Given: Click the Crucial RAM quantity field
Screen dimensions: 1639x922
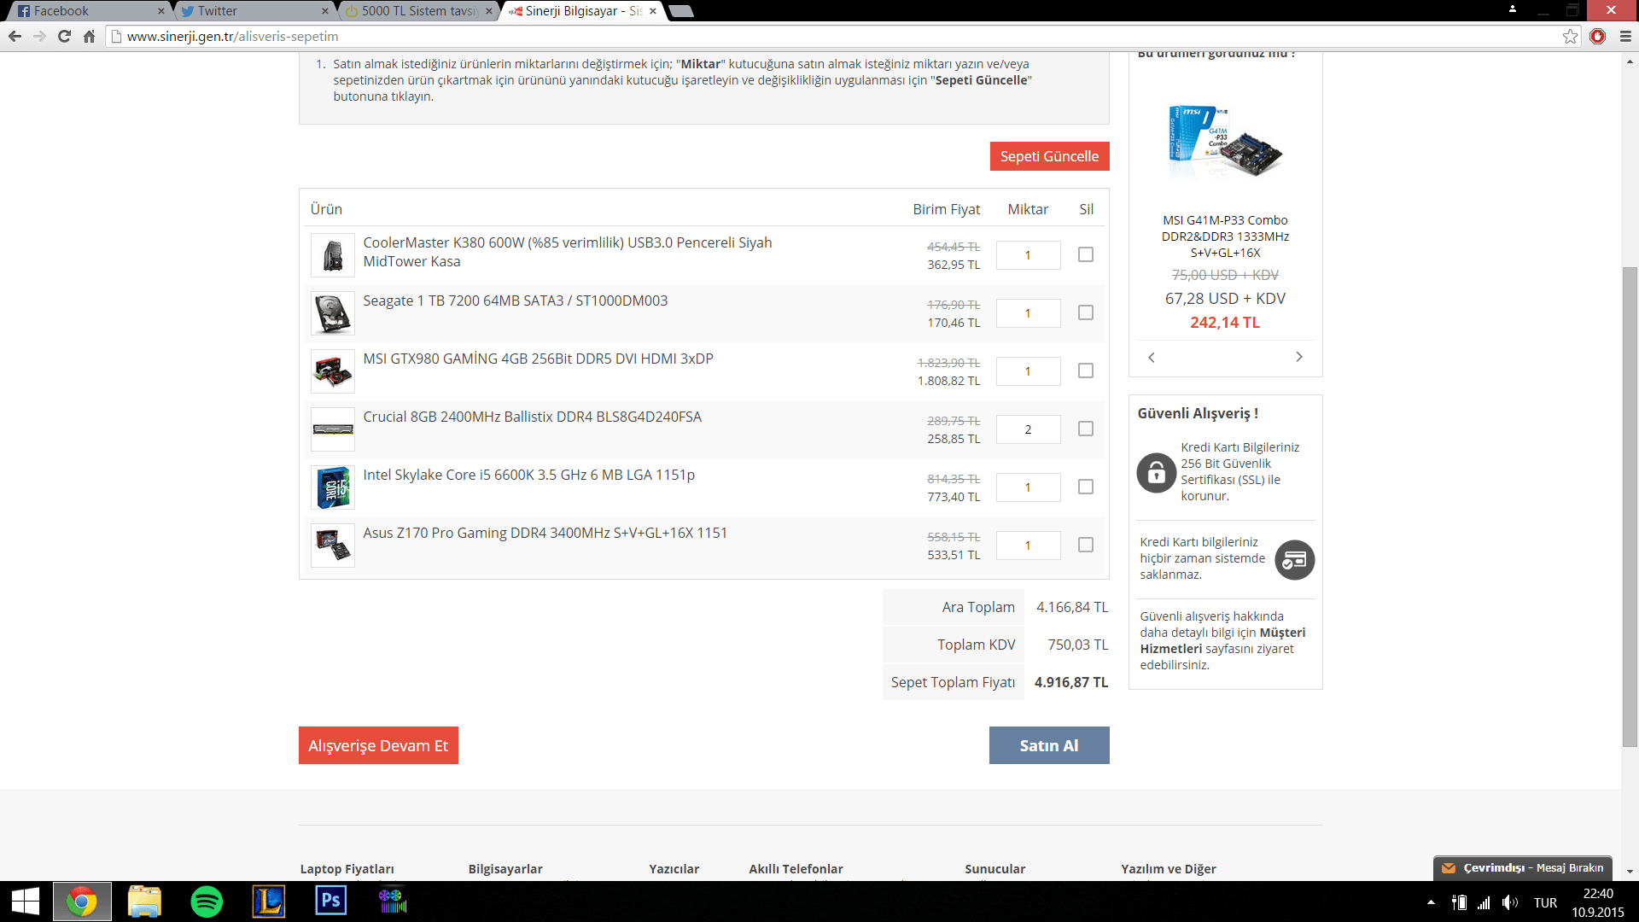Looking at the screenshot, I should pyautogui.click(x=1028, y=429).
